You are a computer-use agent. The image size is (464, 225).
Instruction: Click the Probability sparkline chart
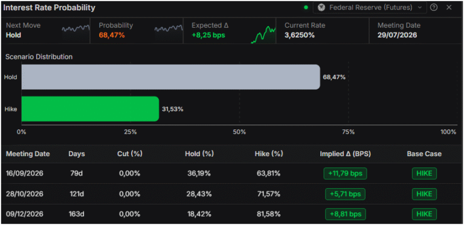pos(169,28)
